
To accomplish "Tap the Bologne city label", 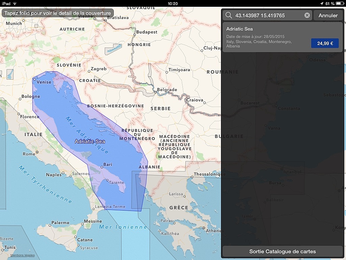I will pyautogui.click(x=31, y=96).
